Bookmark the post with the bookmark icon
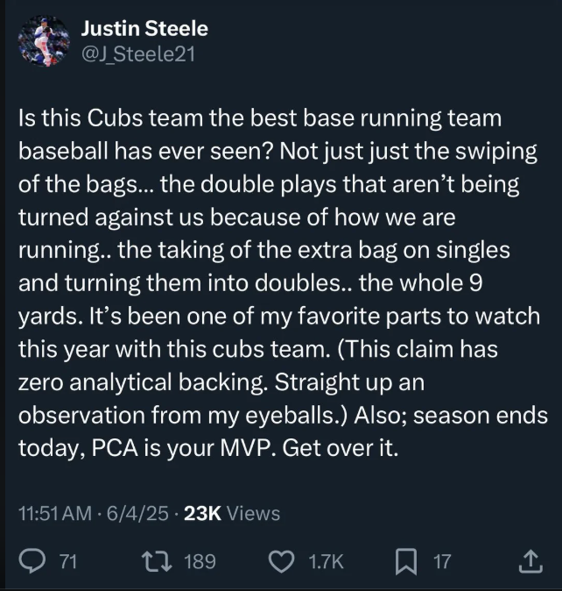 [x=405, y=561]
